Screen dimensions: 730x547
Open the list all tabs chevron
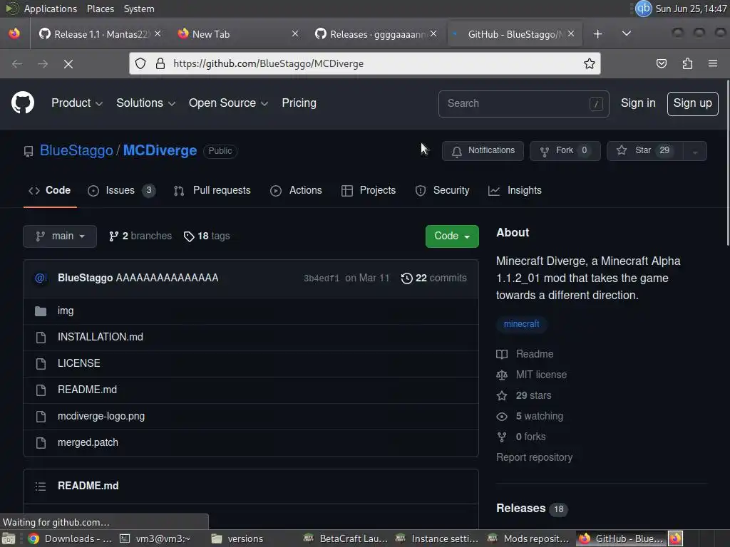626,33
